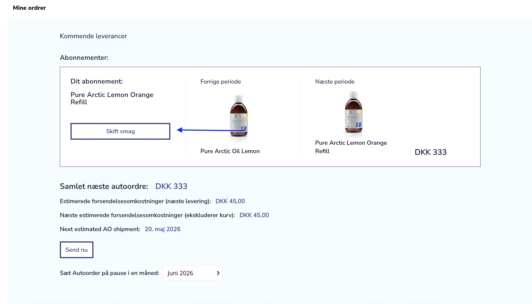
Task: Open the Mine ordrer tab
Action: (29, 8)
